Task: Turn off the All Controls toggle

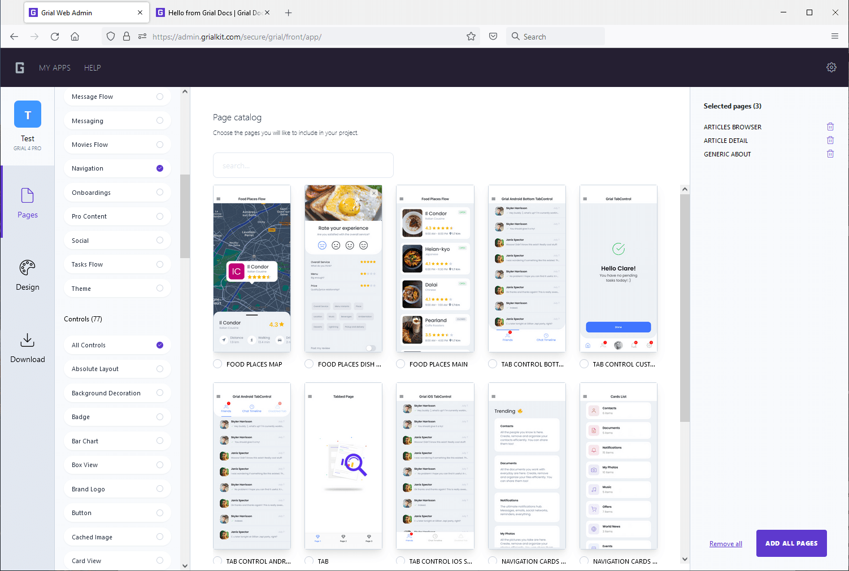Action: click(160, 345)
